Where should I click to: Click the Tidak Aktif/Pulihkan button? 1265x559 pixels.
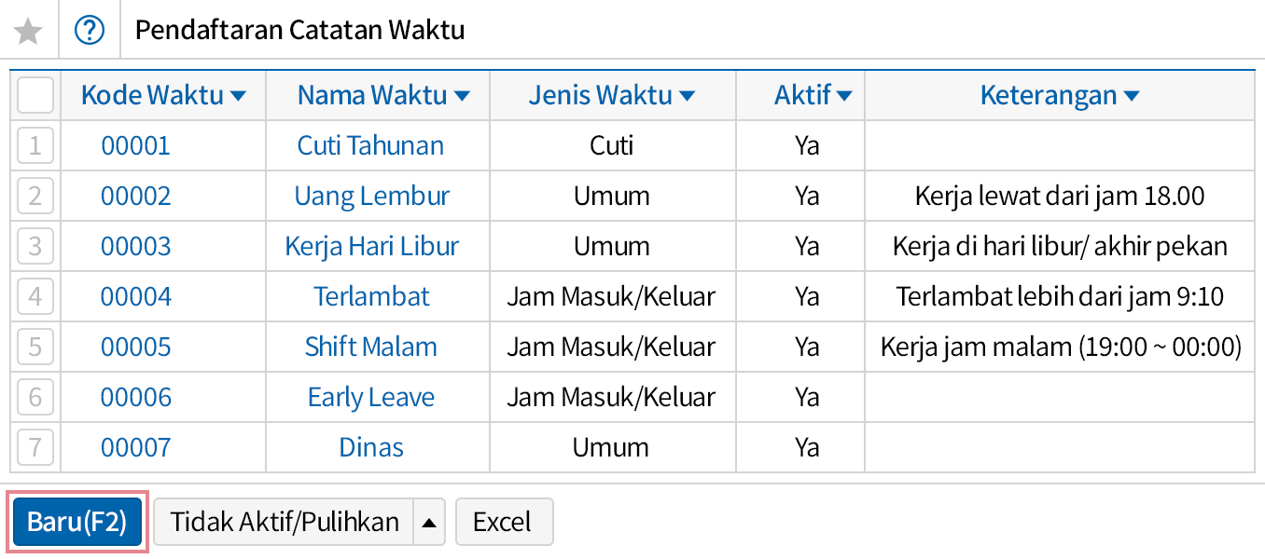tap(285, 522)
